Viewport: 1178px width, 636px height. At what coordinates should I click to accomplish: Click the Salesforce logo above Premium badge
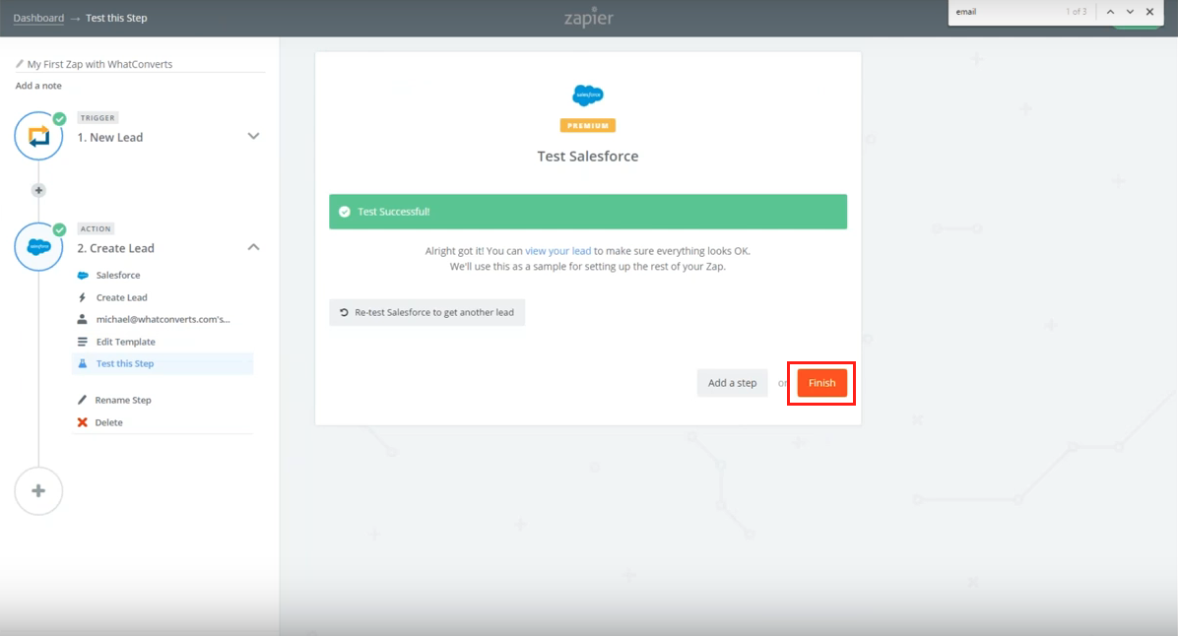587,95
